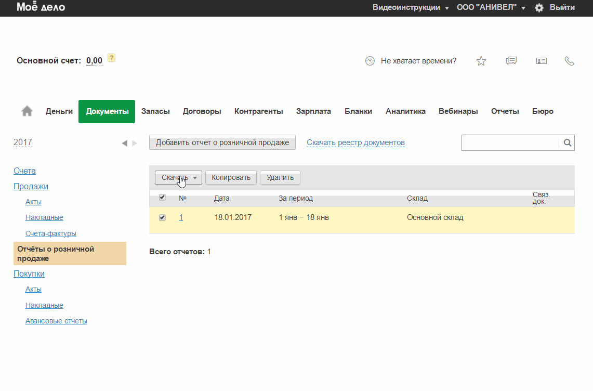Open the chat messages icon
Screen dimensions: 593x391
point(511,61)
